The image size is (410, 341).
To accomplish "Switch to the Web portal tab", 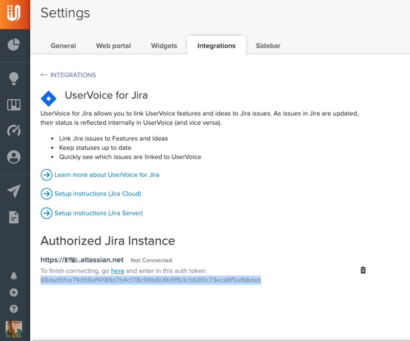I will tap(113, 46).
